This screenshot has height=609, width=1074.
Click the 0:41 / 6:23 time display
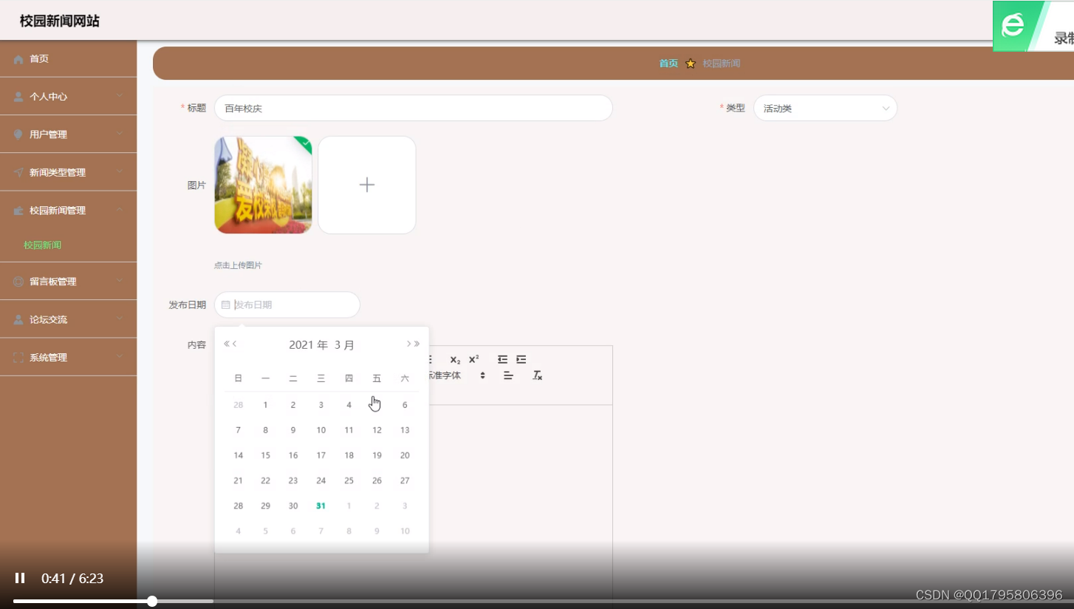(72, 578)
